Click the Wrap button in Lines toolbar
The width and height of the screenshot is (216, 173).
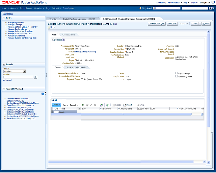click(x=141, y=105)
